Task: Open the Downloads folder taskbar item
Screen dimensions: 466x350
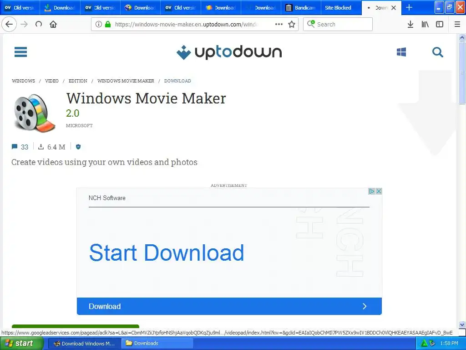Action: tap(157, 344)
